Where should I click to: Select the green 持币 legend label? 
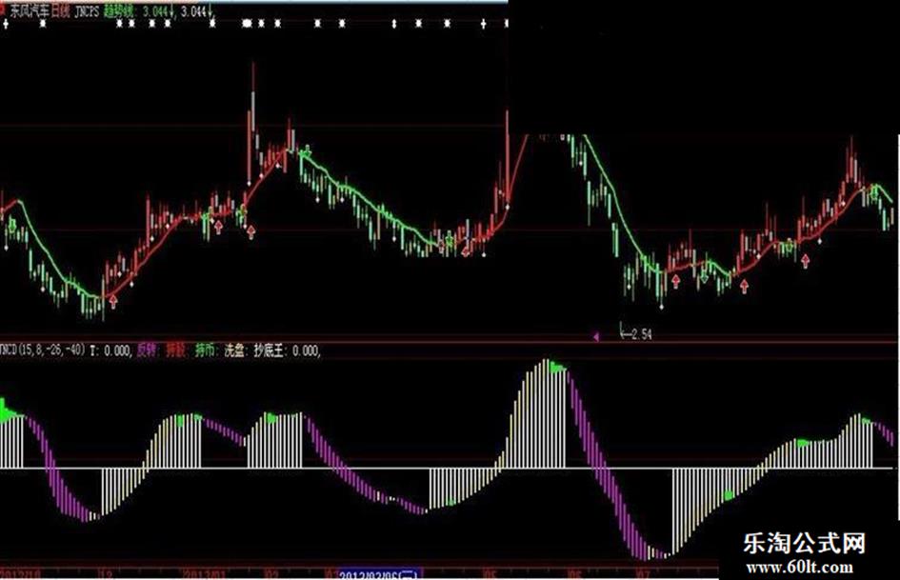pyautogui.click(x=205, y=350)
